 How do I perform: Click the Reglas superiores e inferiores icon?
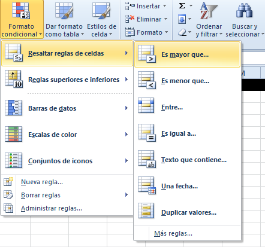pos(14,79)
